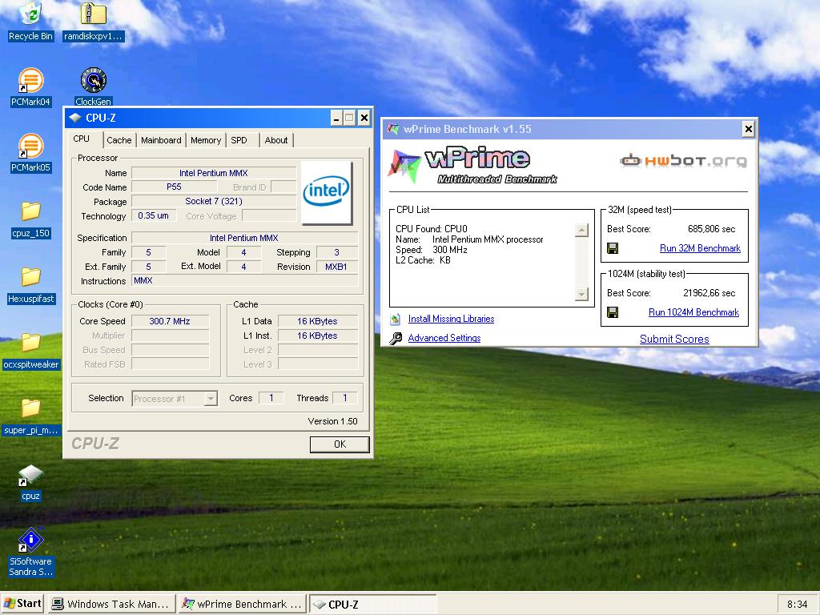
Task: Click the Version 1.50 label in CPU-Z
Action: coord(332,421)
